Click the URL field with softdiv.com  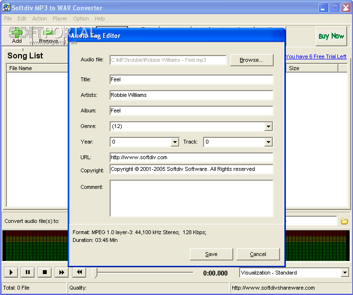point(191,157)
